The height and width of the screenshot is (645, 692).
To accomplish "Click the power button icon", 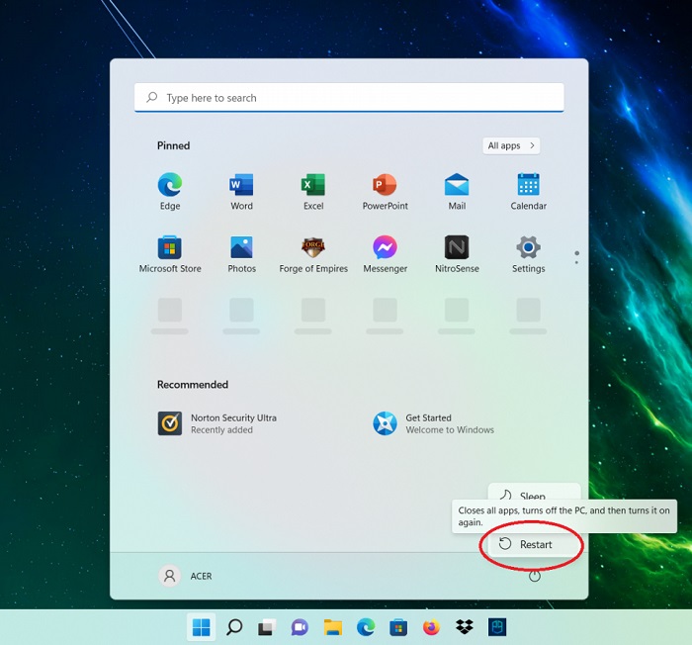I will (x=535, y=576).
